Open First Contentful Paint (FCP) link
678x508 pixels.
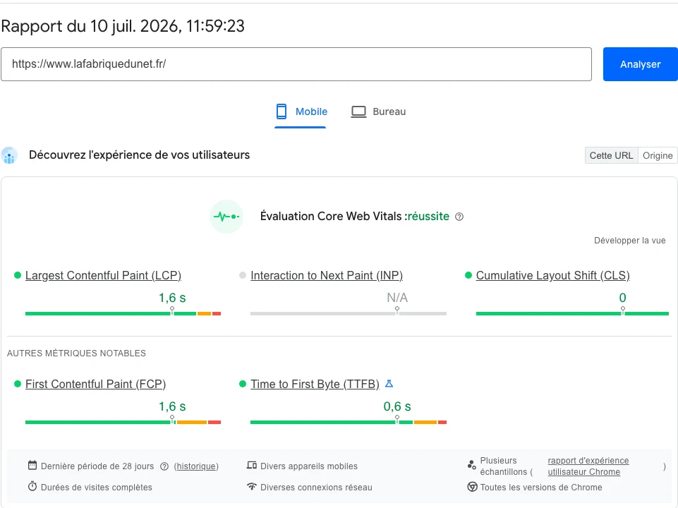[x=95, y=384]
